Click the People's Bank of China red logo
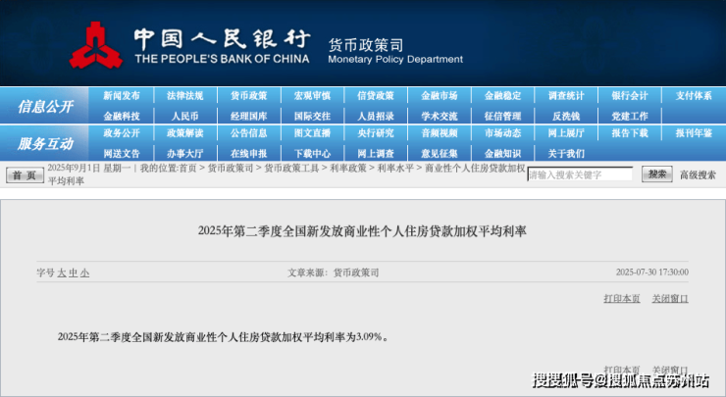The width and height of the screenshot is (726, 397). click(96, 45)
